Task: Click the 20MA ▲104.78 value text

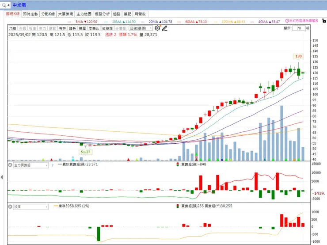Action: pyautogui.click(x=160, y=22)
